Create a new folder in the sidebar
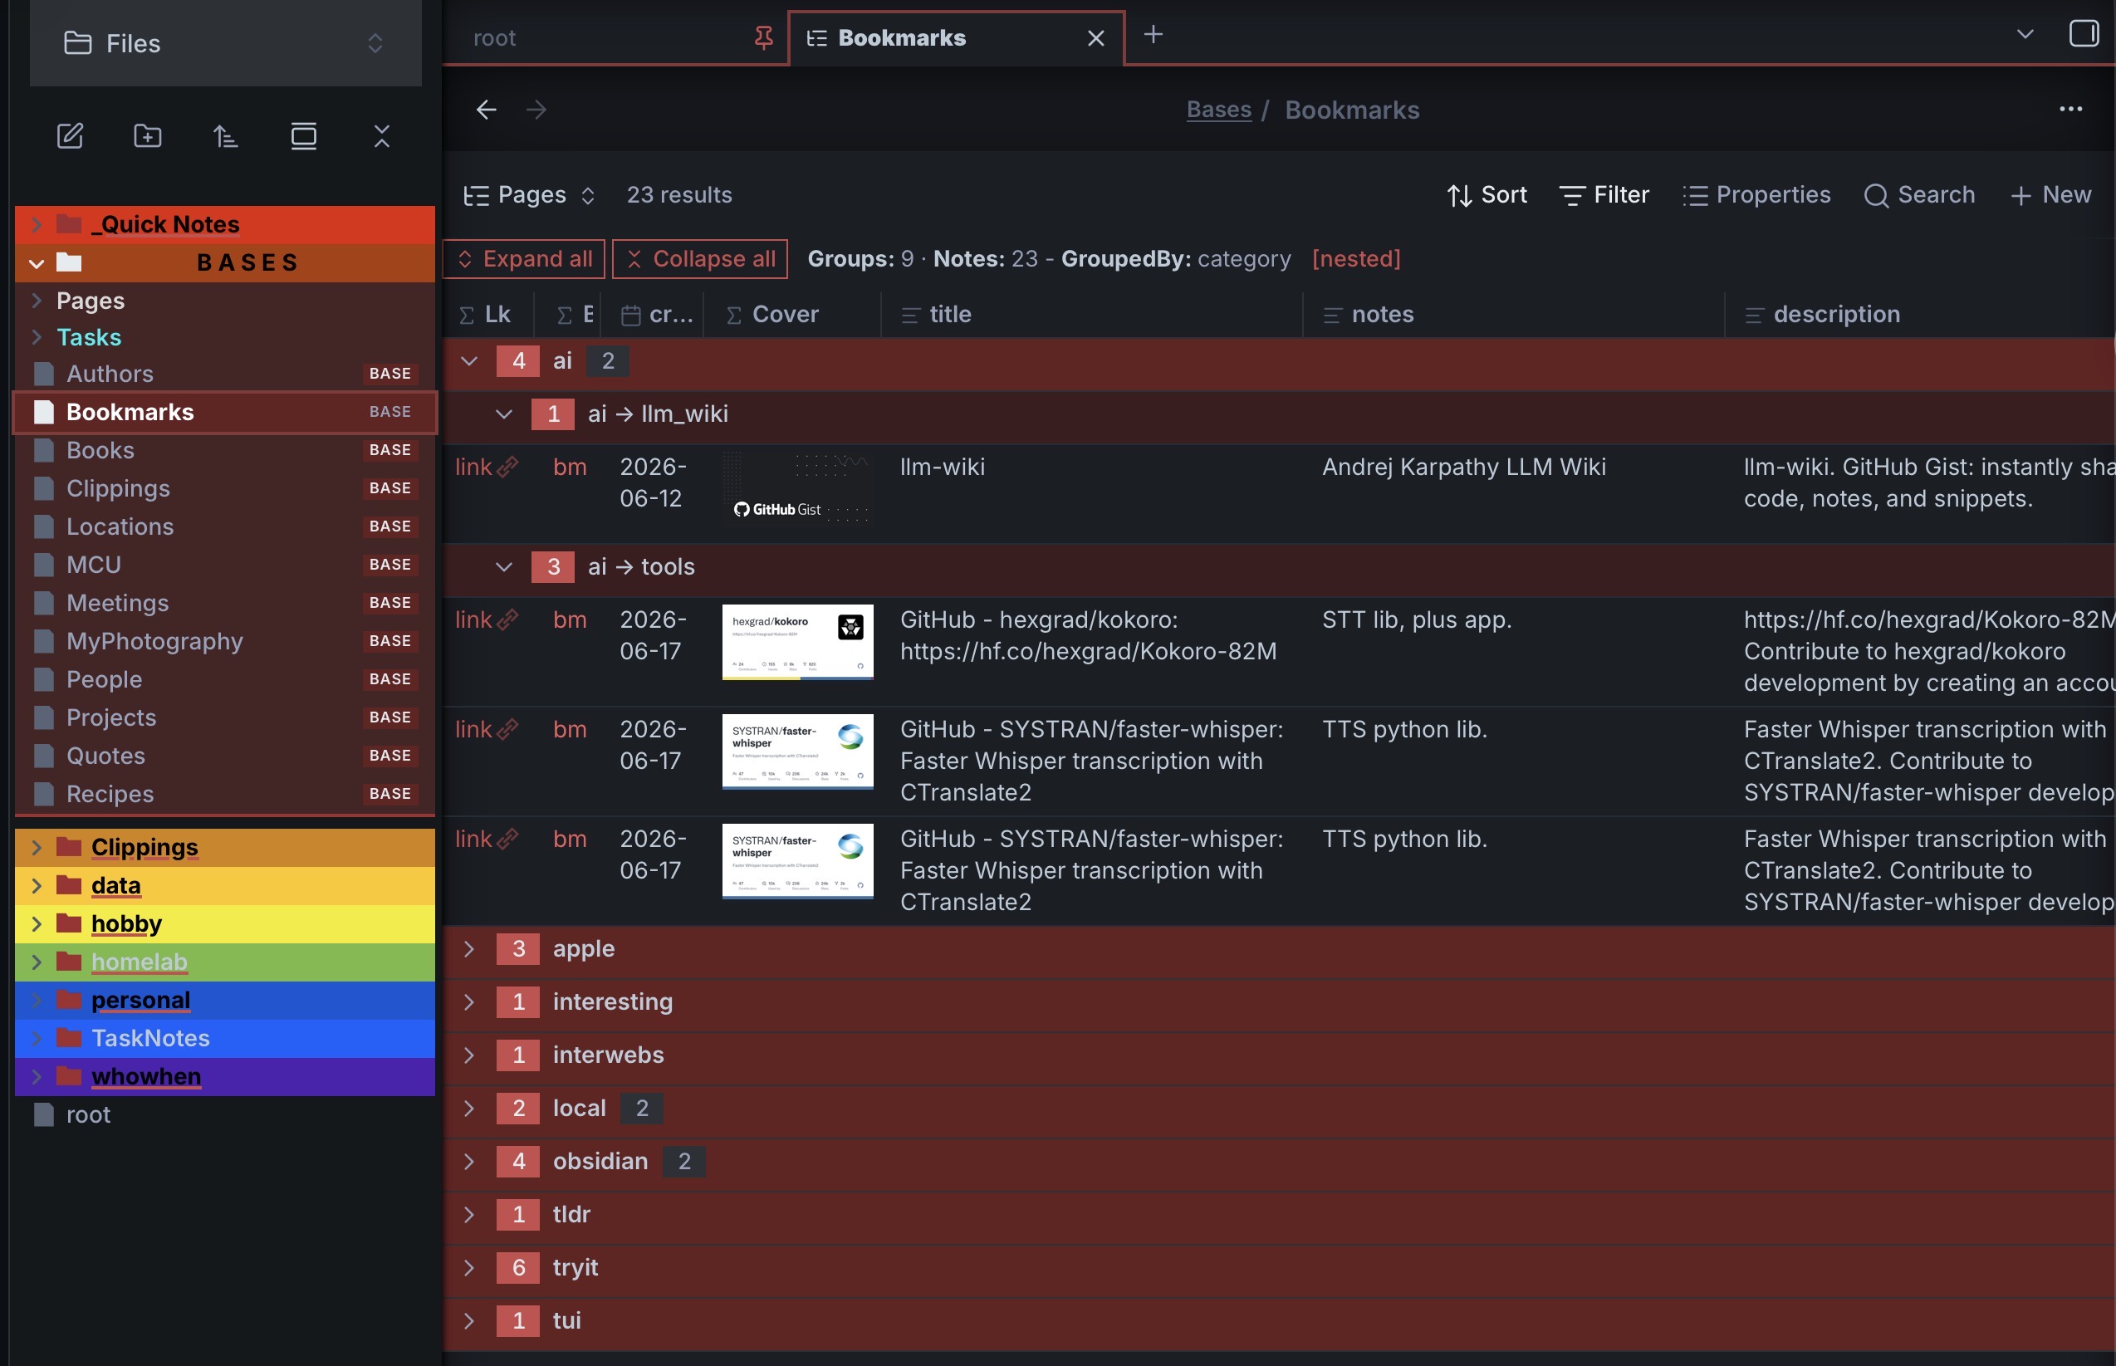Screen dimensions: 2116x1366 click(x=147, y=135)
